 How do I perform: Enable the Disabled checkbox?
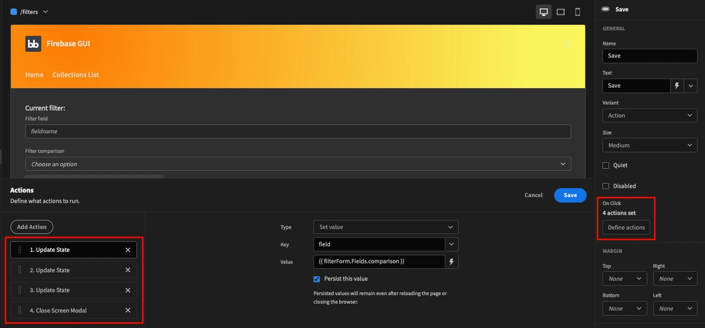(605, 186)
